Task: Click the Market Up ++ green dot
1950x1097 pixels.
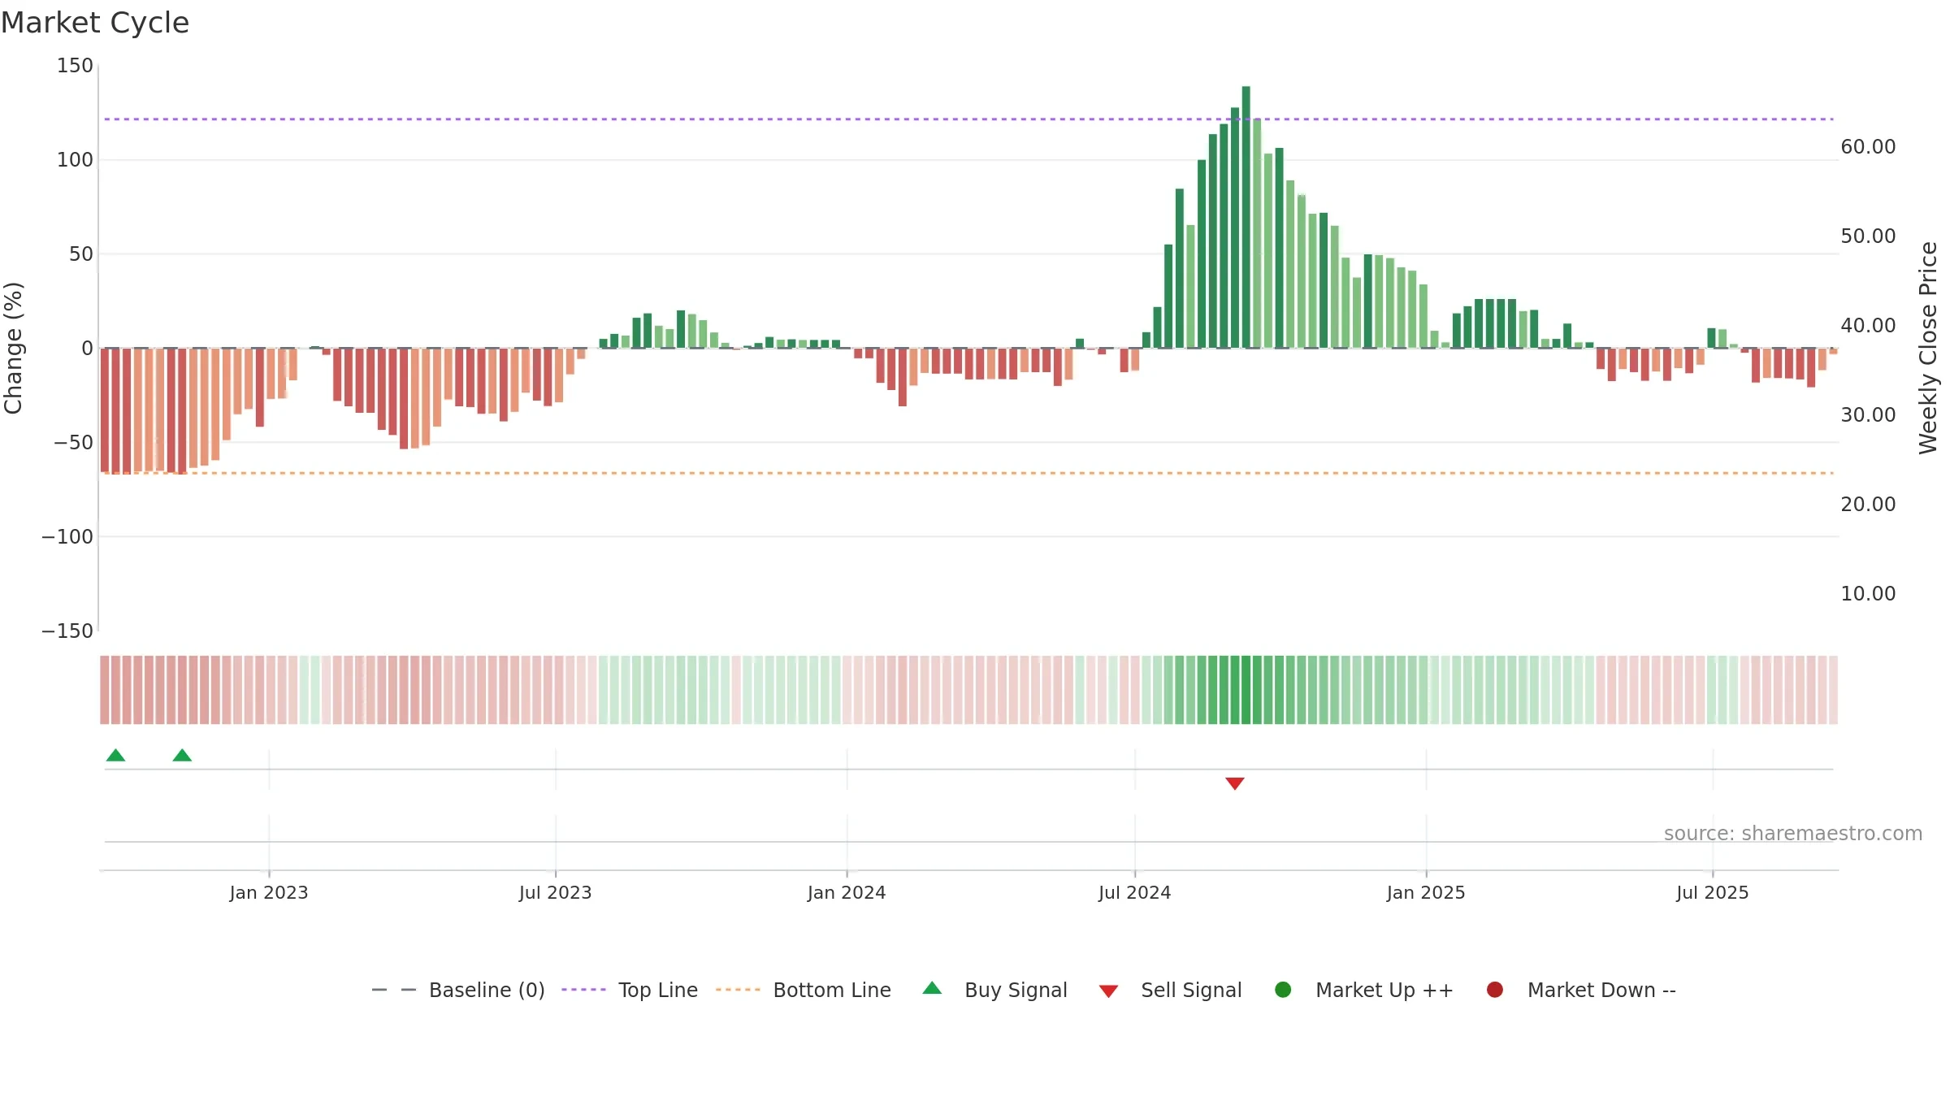Action: point(1283,990)
